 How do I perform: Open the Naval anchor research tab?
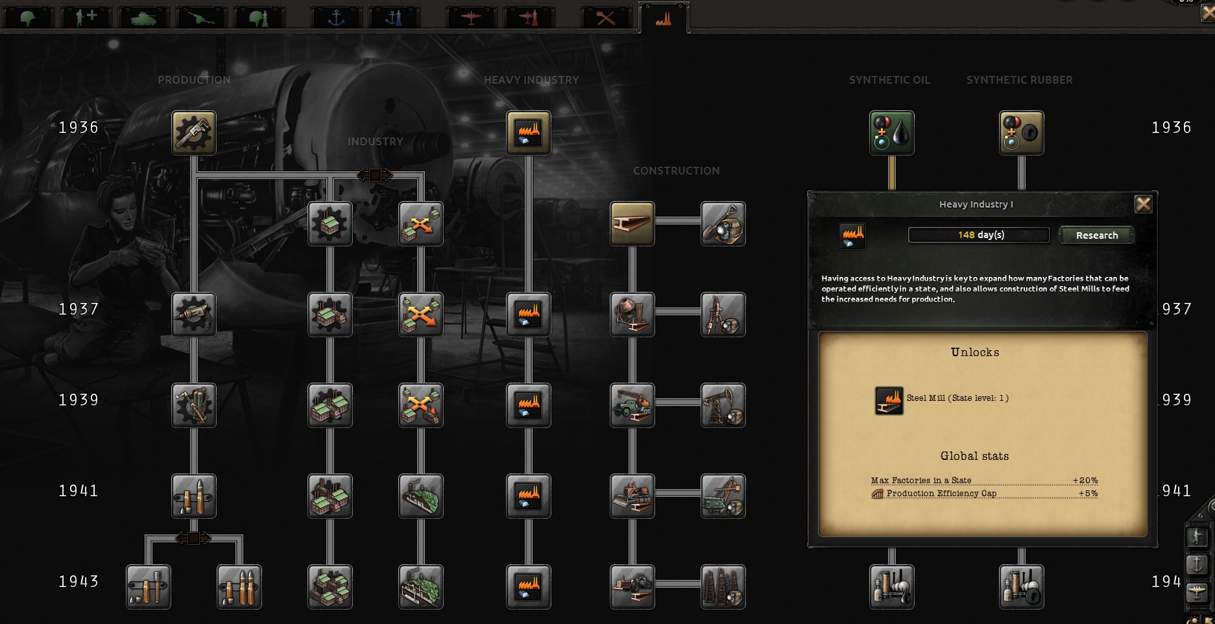click(x=336, y=17)
